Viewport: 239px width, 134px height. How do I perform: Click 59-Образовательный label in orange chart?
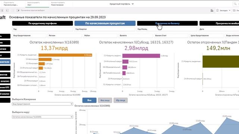pos(27,72)
